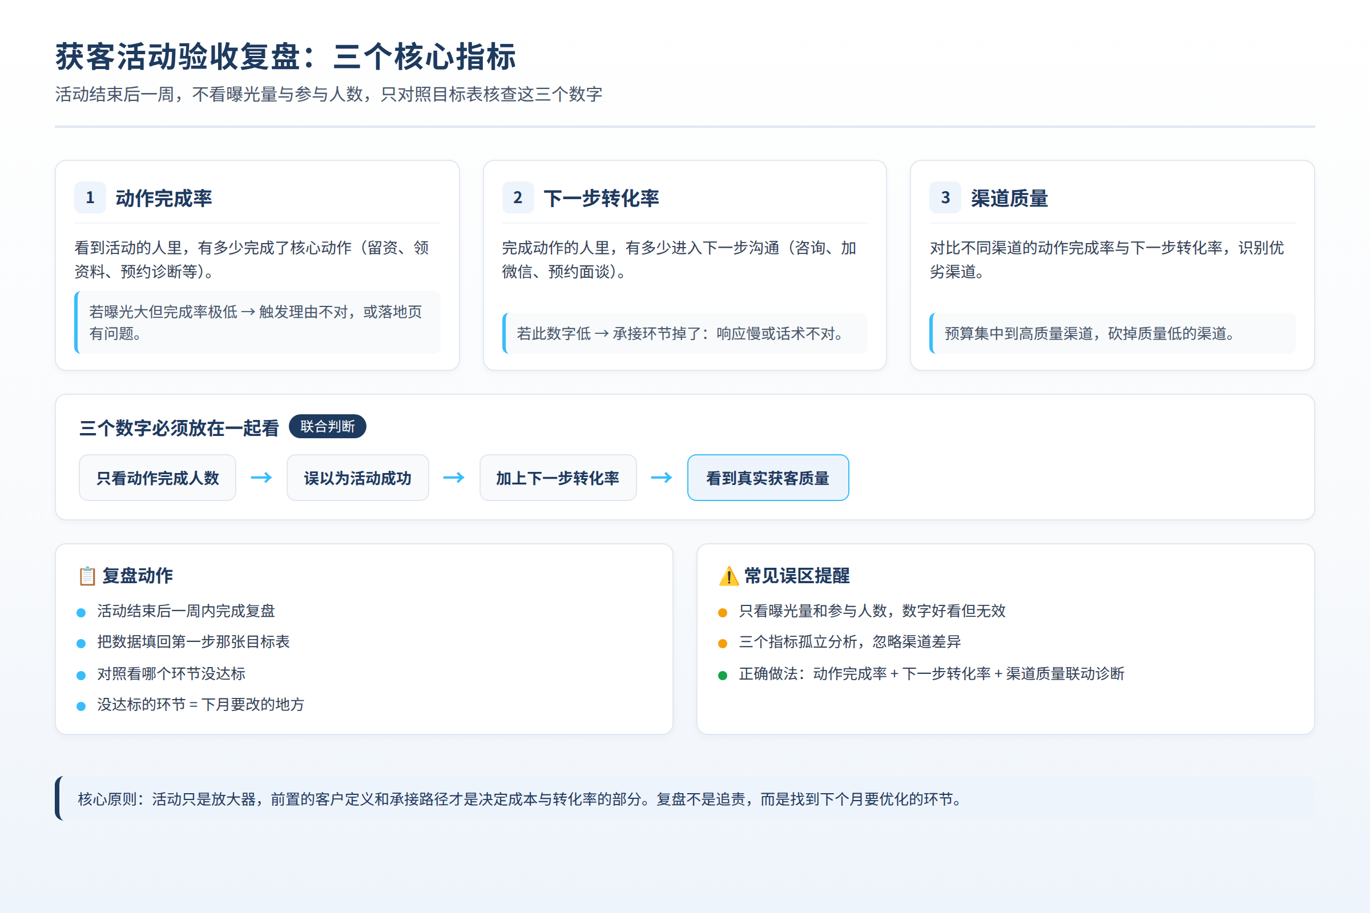This screenshot has width=1370, height=913.
Task: Click the 复盘动作 section heading
Action: [x=138, y=576]
